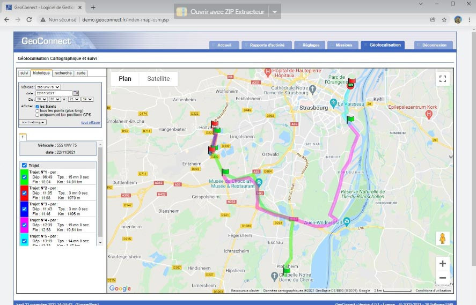The height and width of the screenshot is (305, 476).
Task: Switch to the 'recherche' tab
Action: point(63,73)
